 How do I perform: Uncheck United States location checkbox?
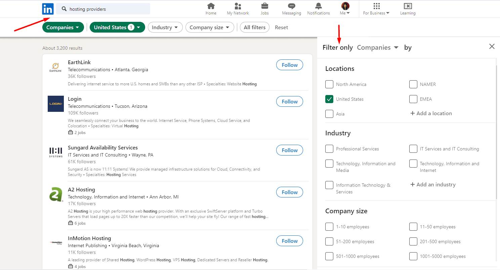click(329, 99)
